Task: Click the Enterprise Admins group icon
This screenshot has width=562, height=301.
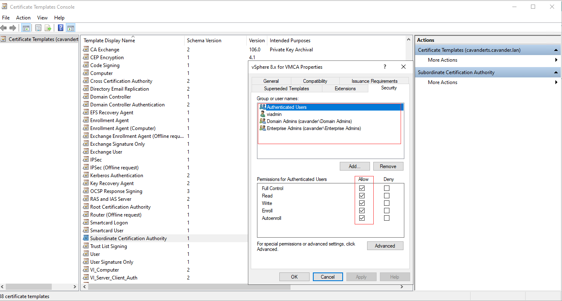Action: (262, 128)
